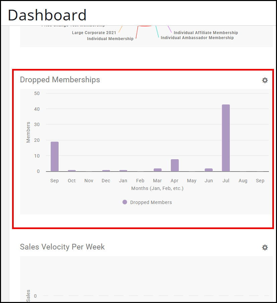This screenshot has width=277, height=303.
Task: Click the small Dec bar
Action: pos(106,171)
